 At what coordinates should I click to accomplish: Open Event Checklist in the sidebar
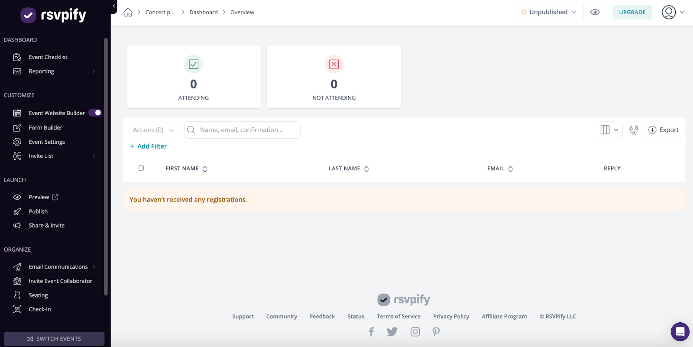pos(48,57)
